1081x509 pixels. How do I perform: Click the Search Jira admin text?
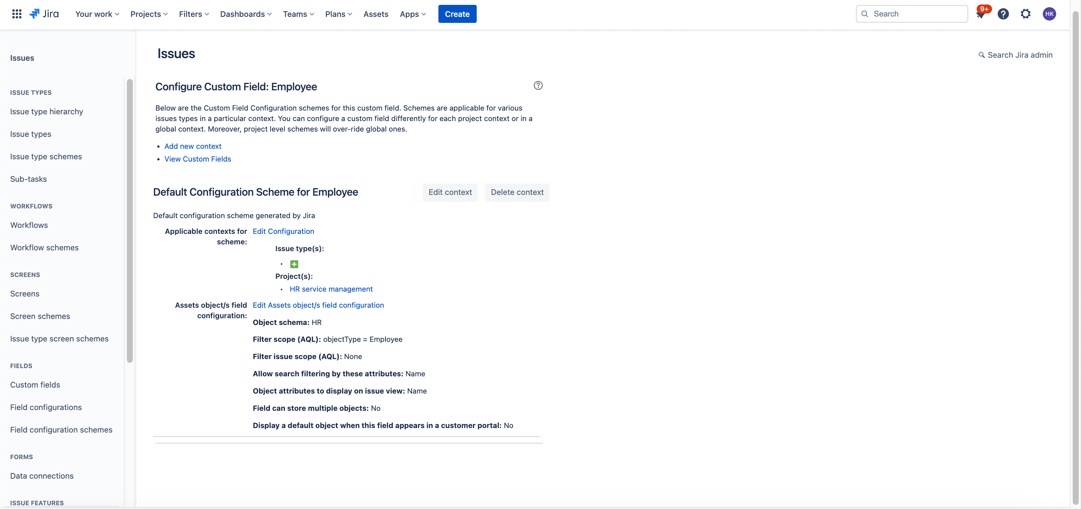pyautogui.click(x=1020, y=55)
